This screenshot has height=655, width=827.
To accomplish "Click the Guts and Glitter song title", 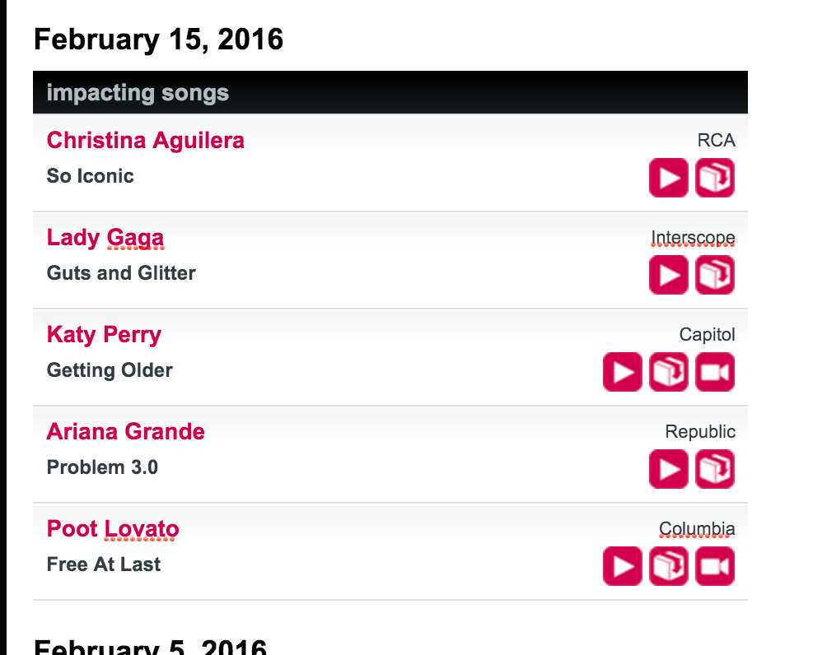I will pos(121,273).
